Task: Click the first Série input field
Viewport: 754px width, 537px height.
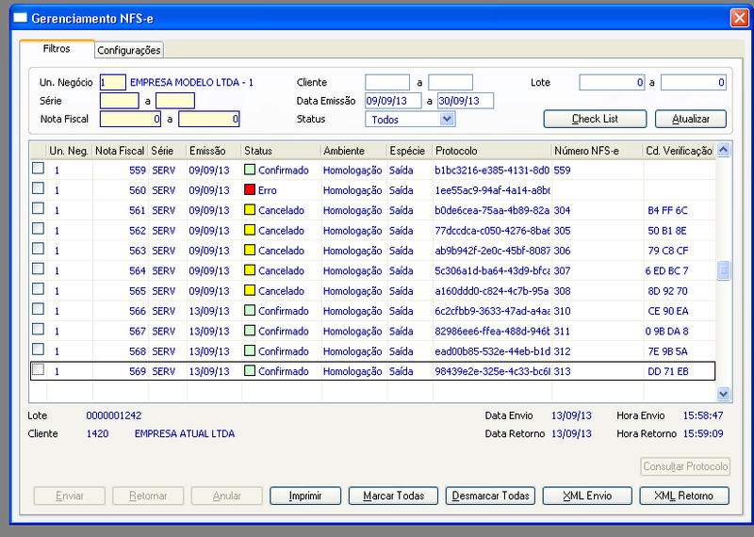Action: [120, 101]
